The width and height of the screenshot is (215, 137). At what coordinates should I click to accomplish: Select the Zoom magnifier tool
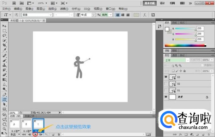[x=5, y=128]
